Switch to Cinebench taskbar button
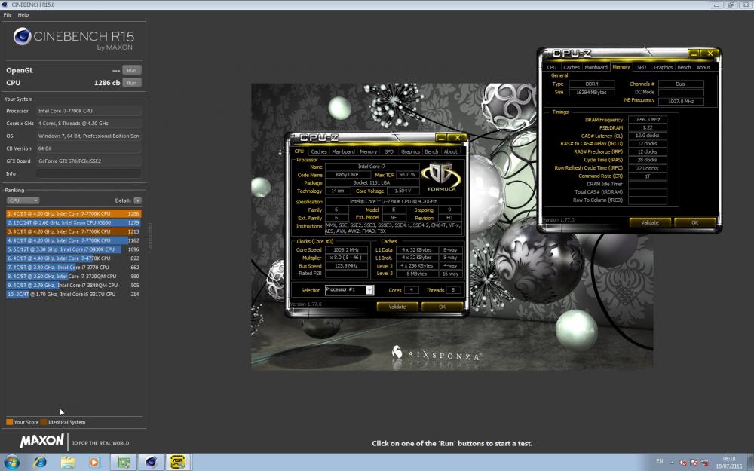 coord(151,463)
